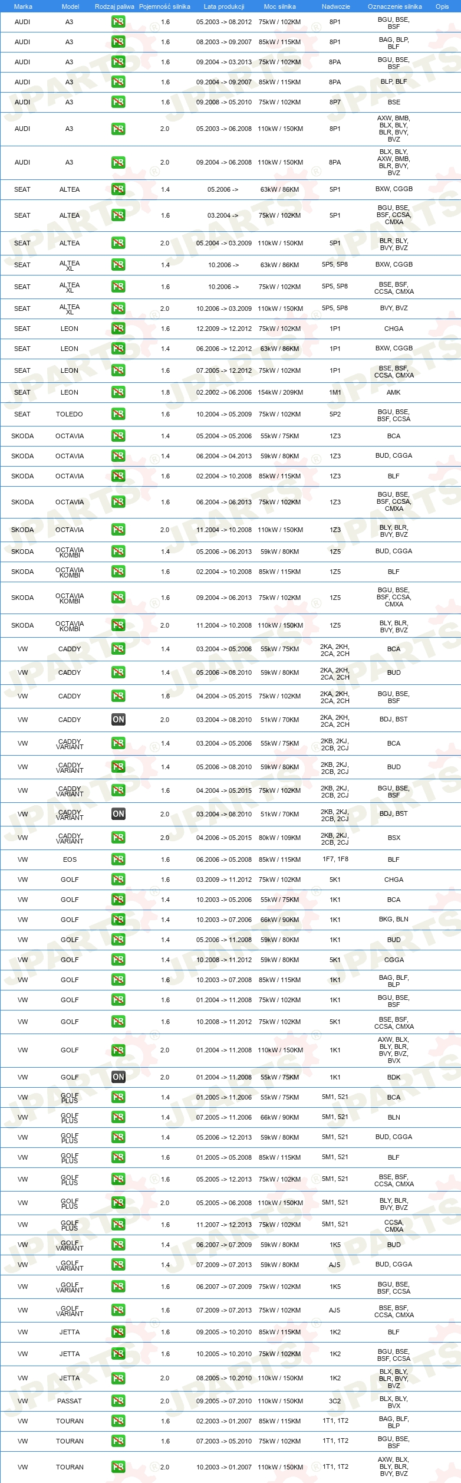This screenshot has height=1483, width=461.
Task: Select the 10.2004 -> 05.2009 production years cell
Action: [224, 414]
